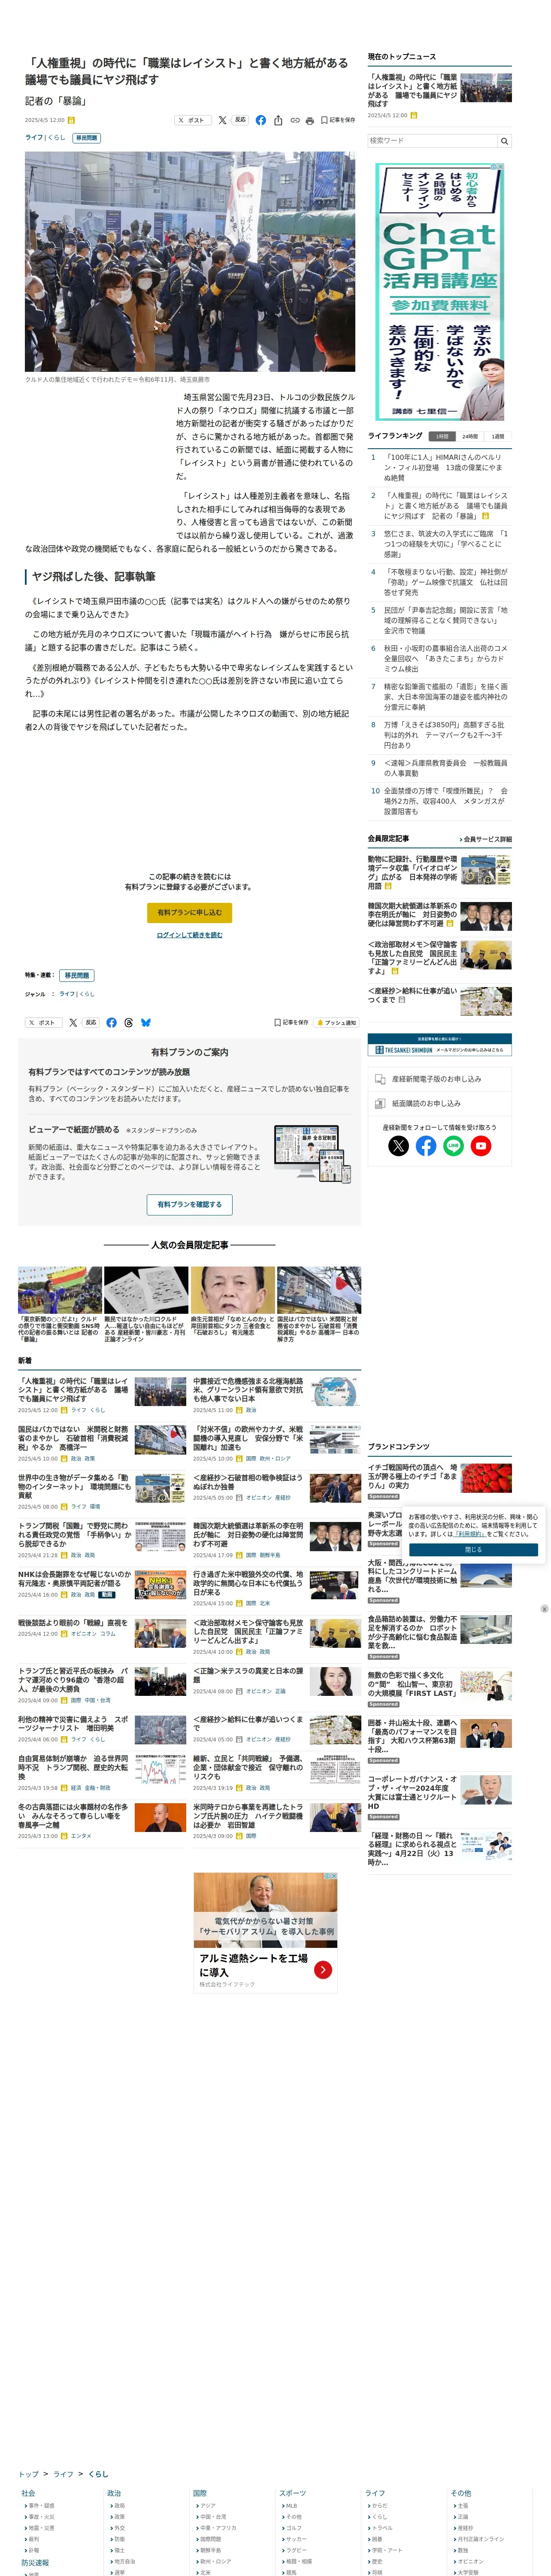Click the ライフ breadcrumb link
The width and height of the screenshot is (551, 2576).
pyautogui.click(x=63, y=2473)
